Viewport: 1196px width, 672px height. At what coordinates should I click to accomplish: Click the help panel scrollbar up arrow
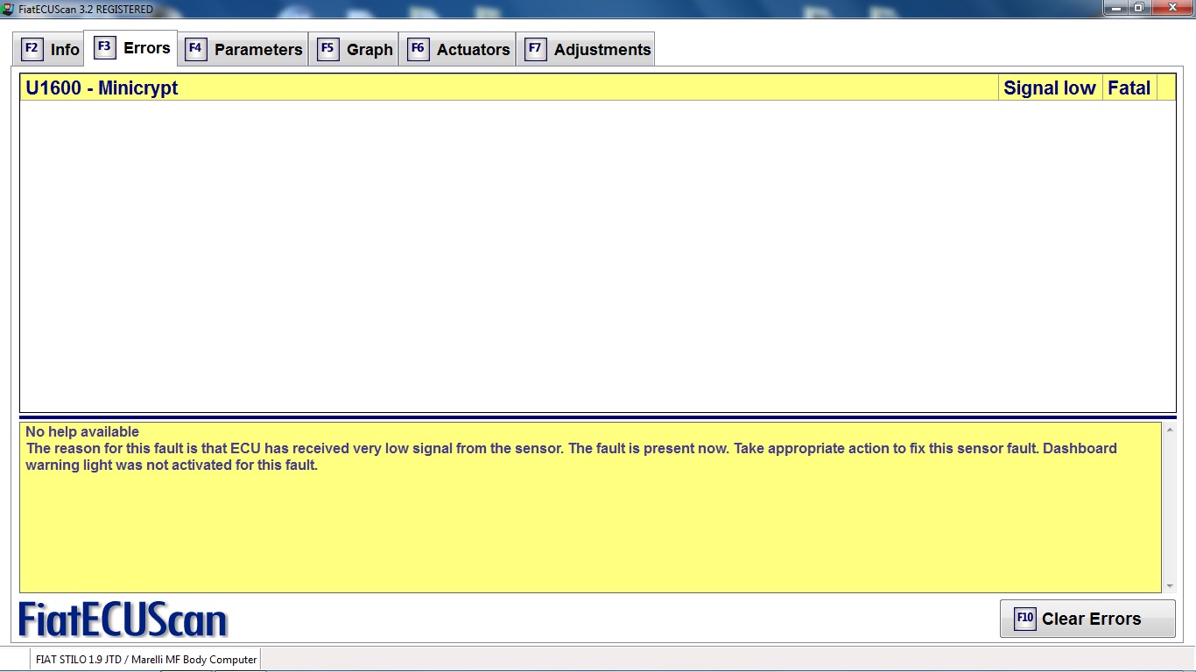tap(1170, 430)
